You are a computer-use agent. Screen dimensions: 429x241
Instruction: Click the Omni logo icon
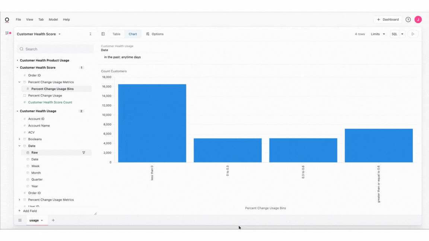(7, 20)
